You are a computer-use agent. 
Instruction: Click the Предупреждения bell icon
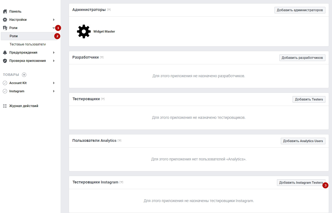(x=5, y=53)
